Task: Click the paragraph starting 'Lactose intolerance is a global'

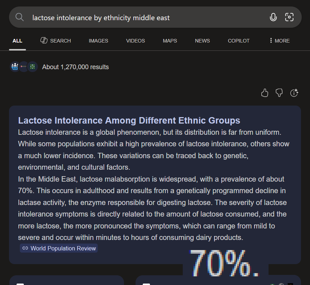Action: pyautogui.click(x=154, y=150)
